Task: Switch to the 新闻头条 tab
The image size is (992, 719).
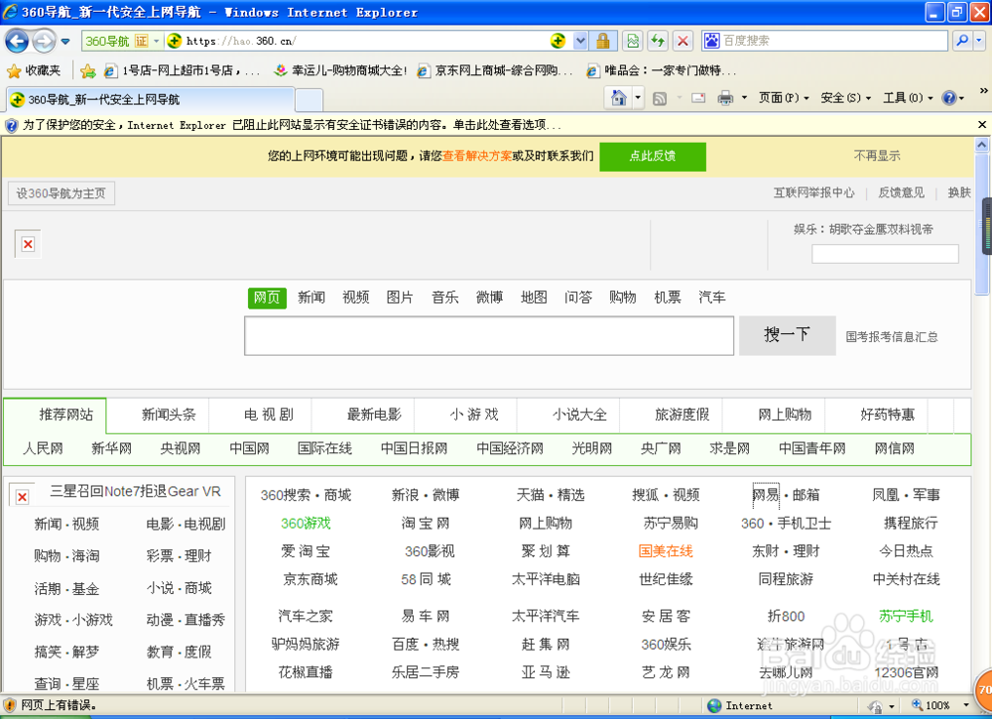Action: click(x=169, y=415)
